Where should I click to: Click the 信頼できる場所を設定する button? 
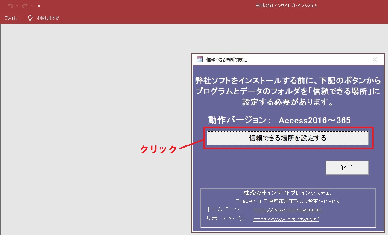coord(288,138)
